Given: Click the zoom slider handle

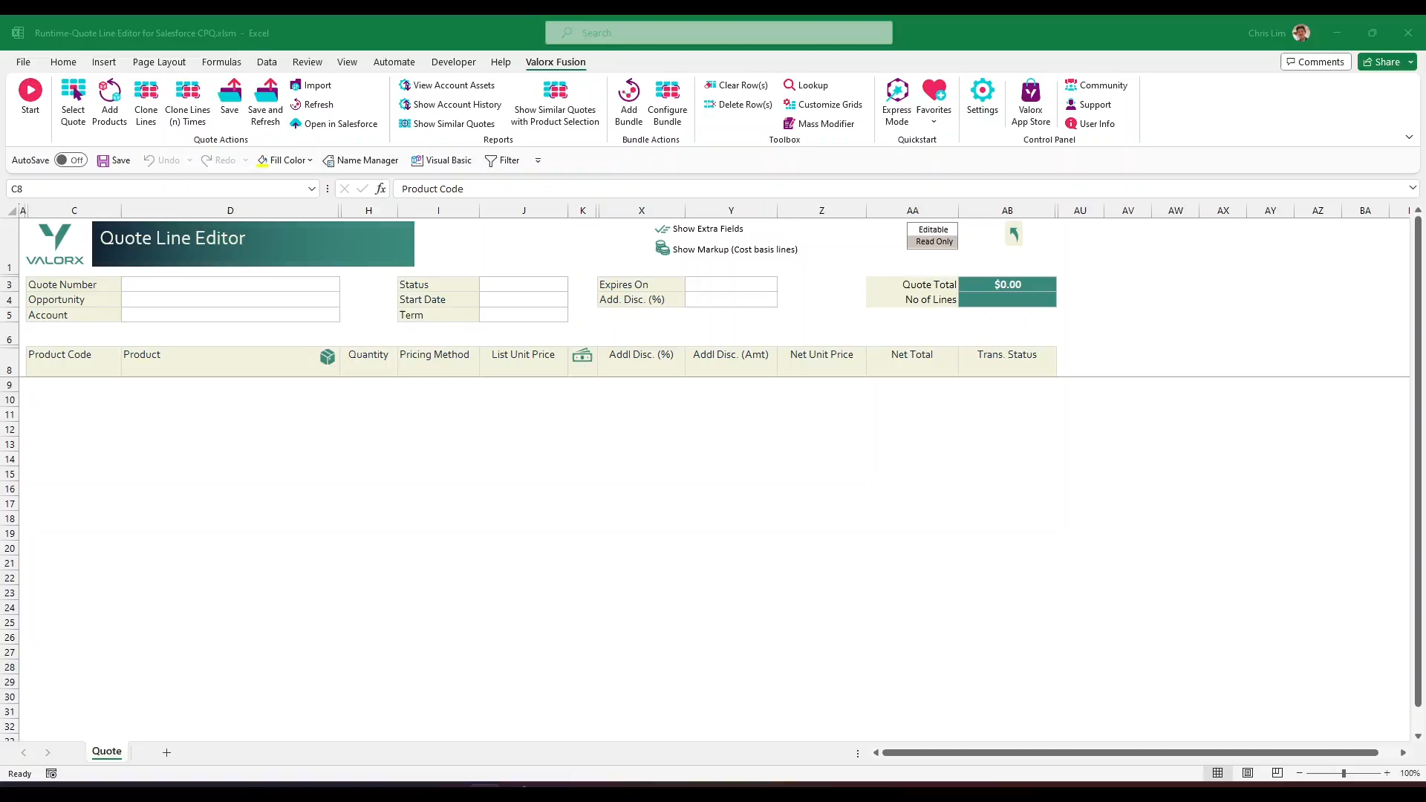Looking at the screenshot, I should (x=1344, y=773).
